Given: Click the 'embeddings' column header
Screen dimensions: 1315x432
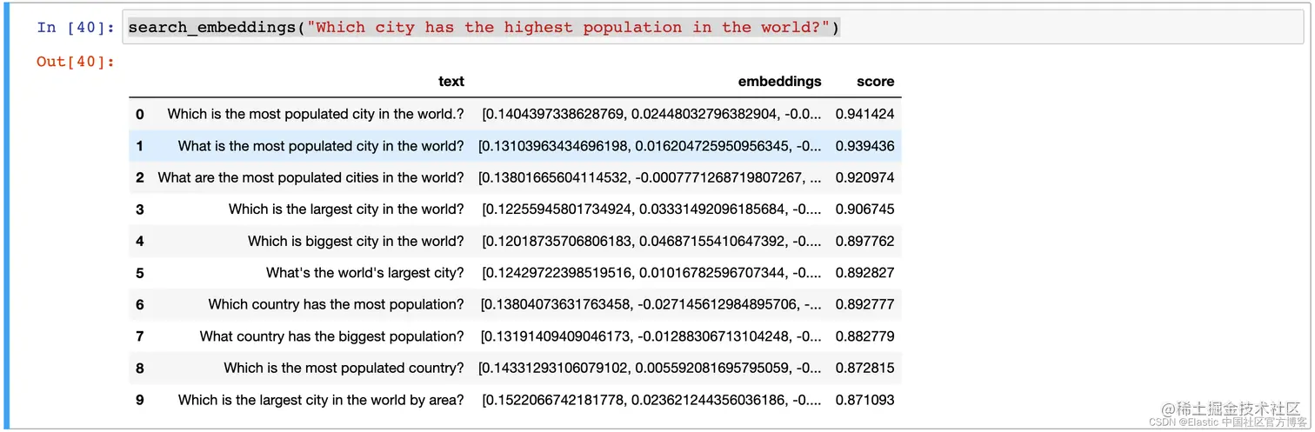Looking at the screenshot, I should [780, 82].
